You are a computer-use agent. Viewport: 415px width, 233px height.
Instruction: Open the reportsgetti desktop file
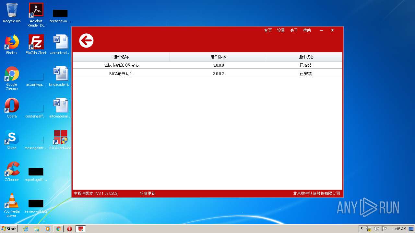point(36,174)
